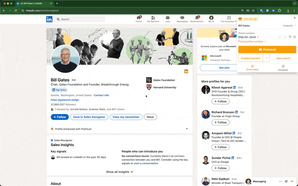Click the browser address bar URL
Screen dimensions: 298x186
click(x=42, y=11)
